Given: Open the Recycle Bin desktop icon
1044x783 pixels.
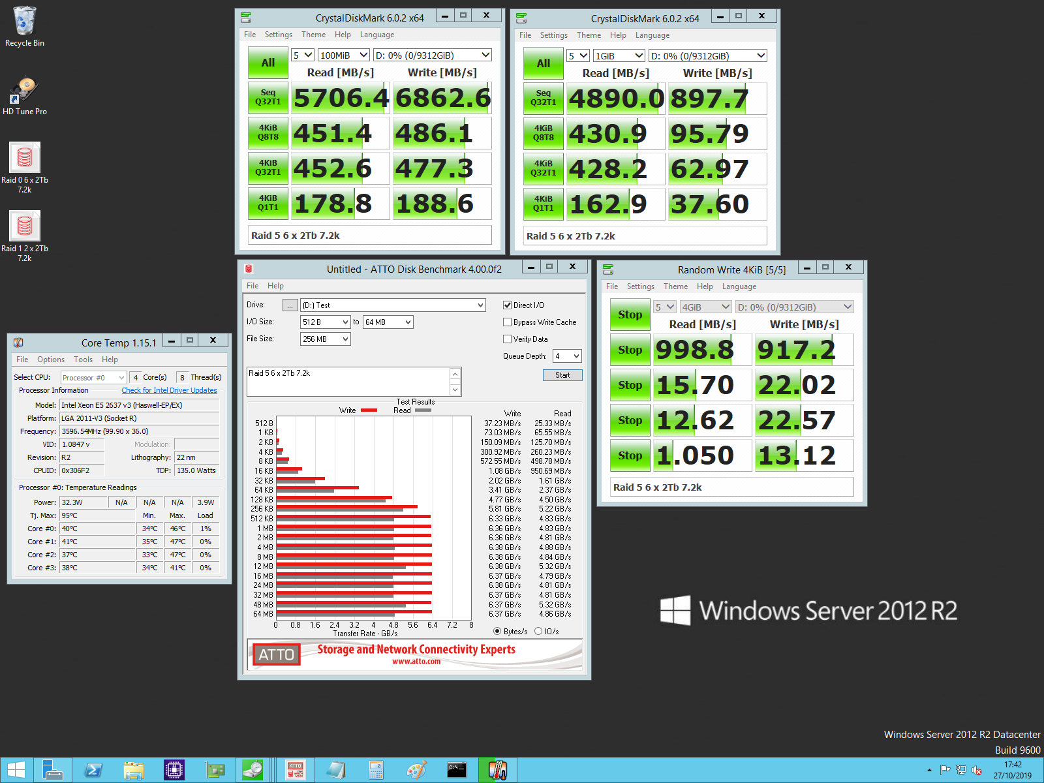Looking at the screenshot, I should pos(25,27).
